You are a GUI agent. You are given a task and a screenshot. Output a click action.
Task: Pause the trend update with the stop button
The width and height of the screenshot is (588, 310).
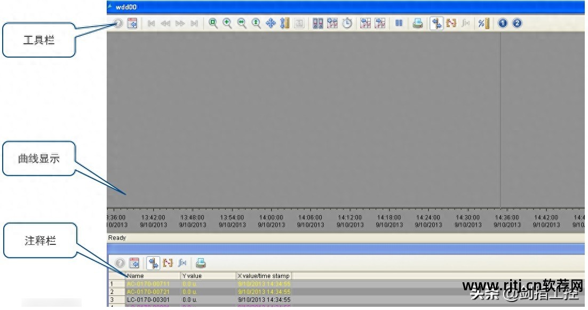click(x=399, y=23)
